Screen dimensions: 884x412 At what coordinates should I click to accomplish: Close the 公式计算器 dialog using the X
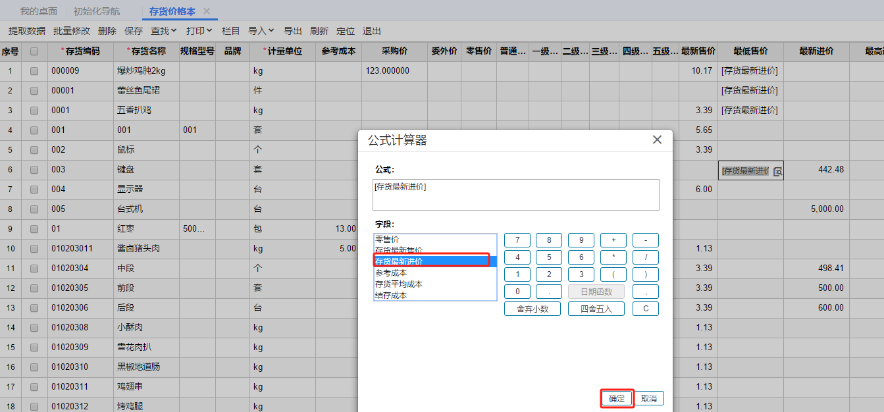[x=656, y=140]
